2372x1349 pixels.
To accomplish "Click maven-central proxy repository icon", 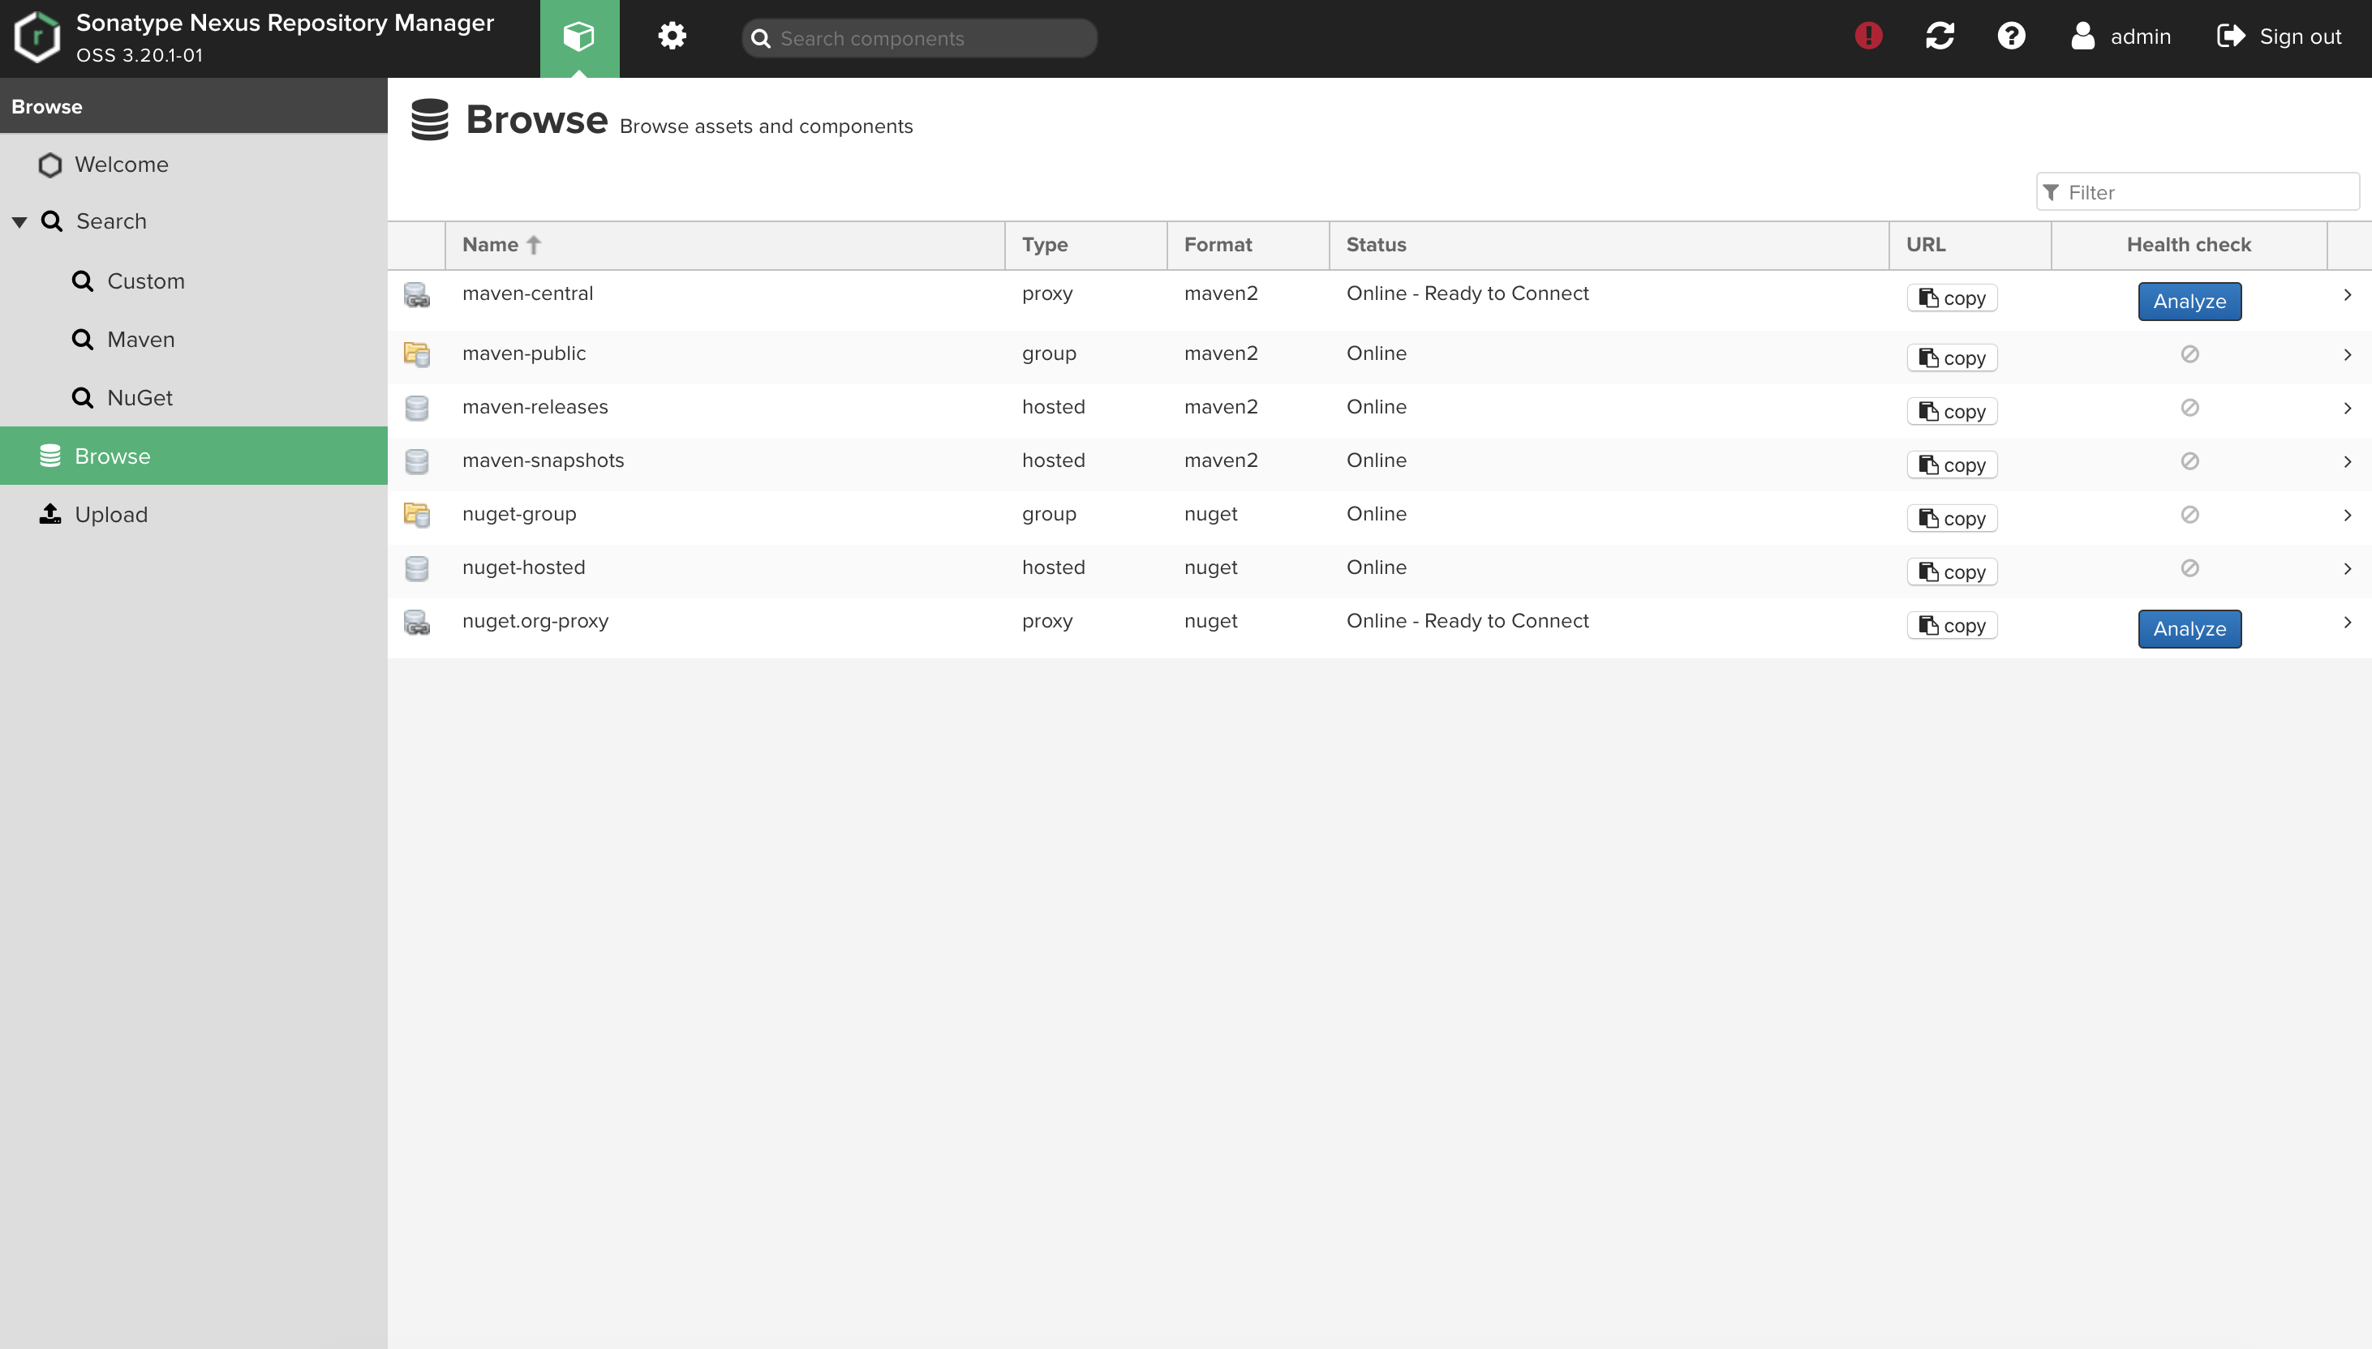I will pyautogui.click(x=416, y=296).
